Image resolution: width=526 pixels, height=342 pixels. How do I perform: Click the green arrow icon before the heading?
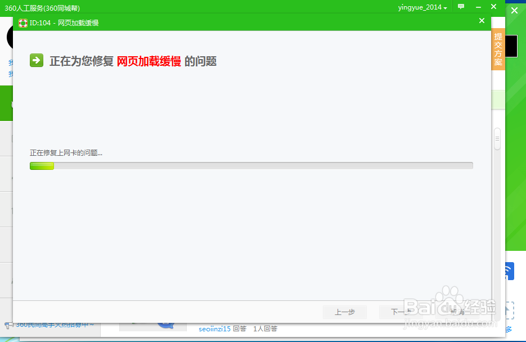coord(37,60)
